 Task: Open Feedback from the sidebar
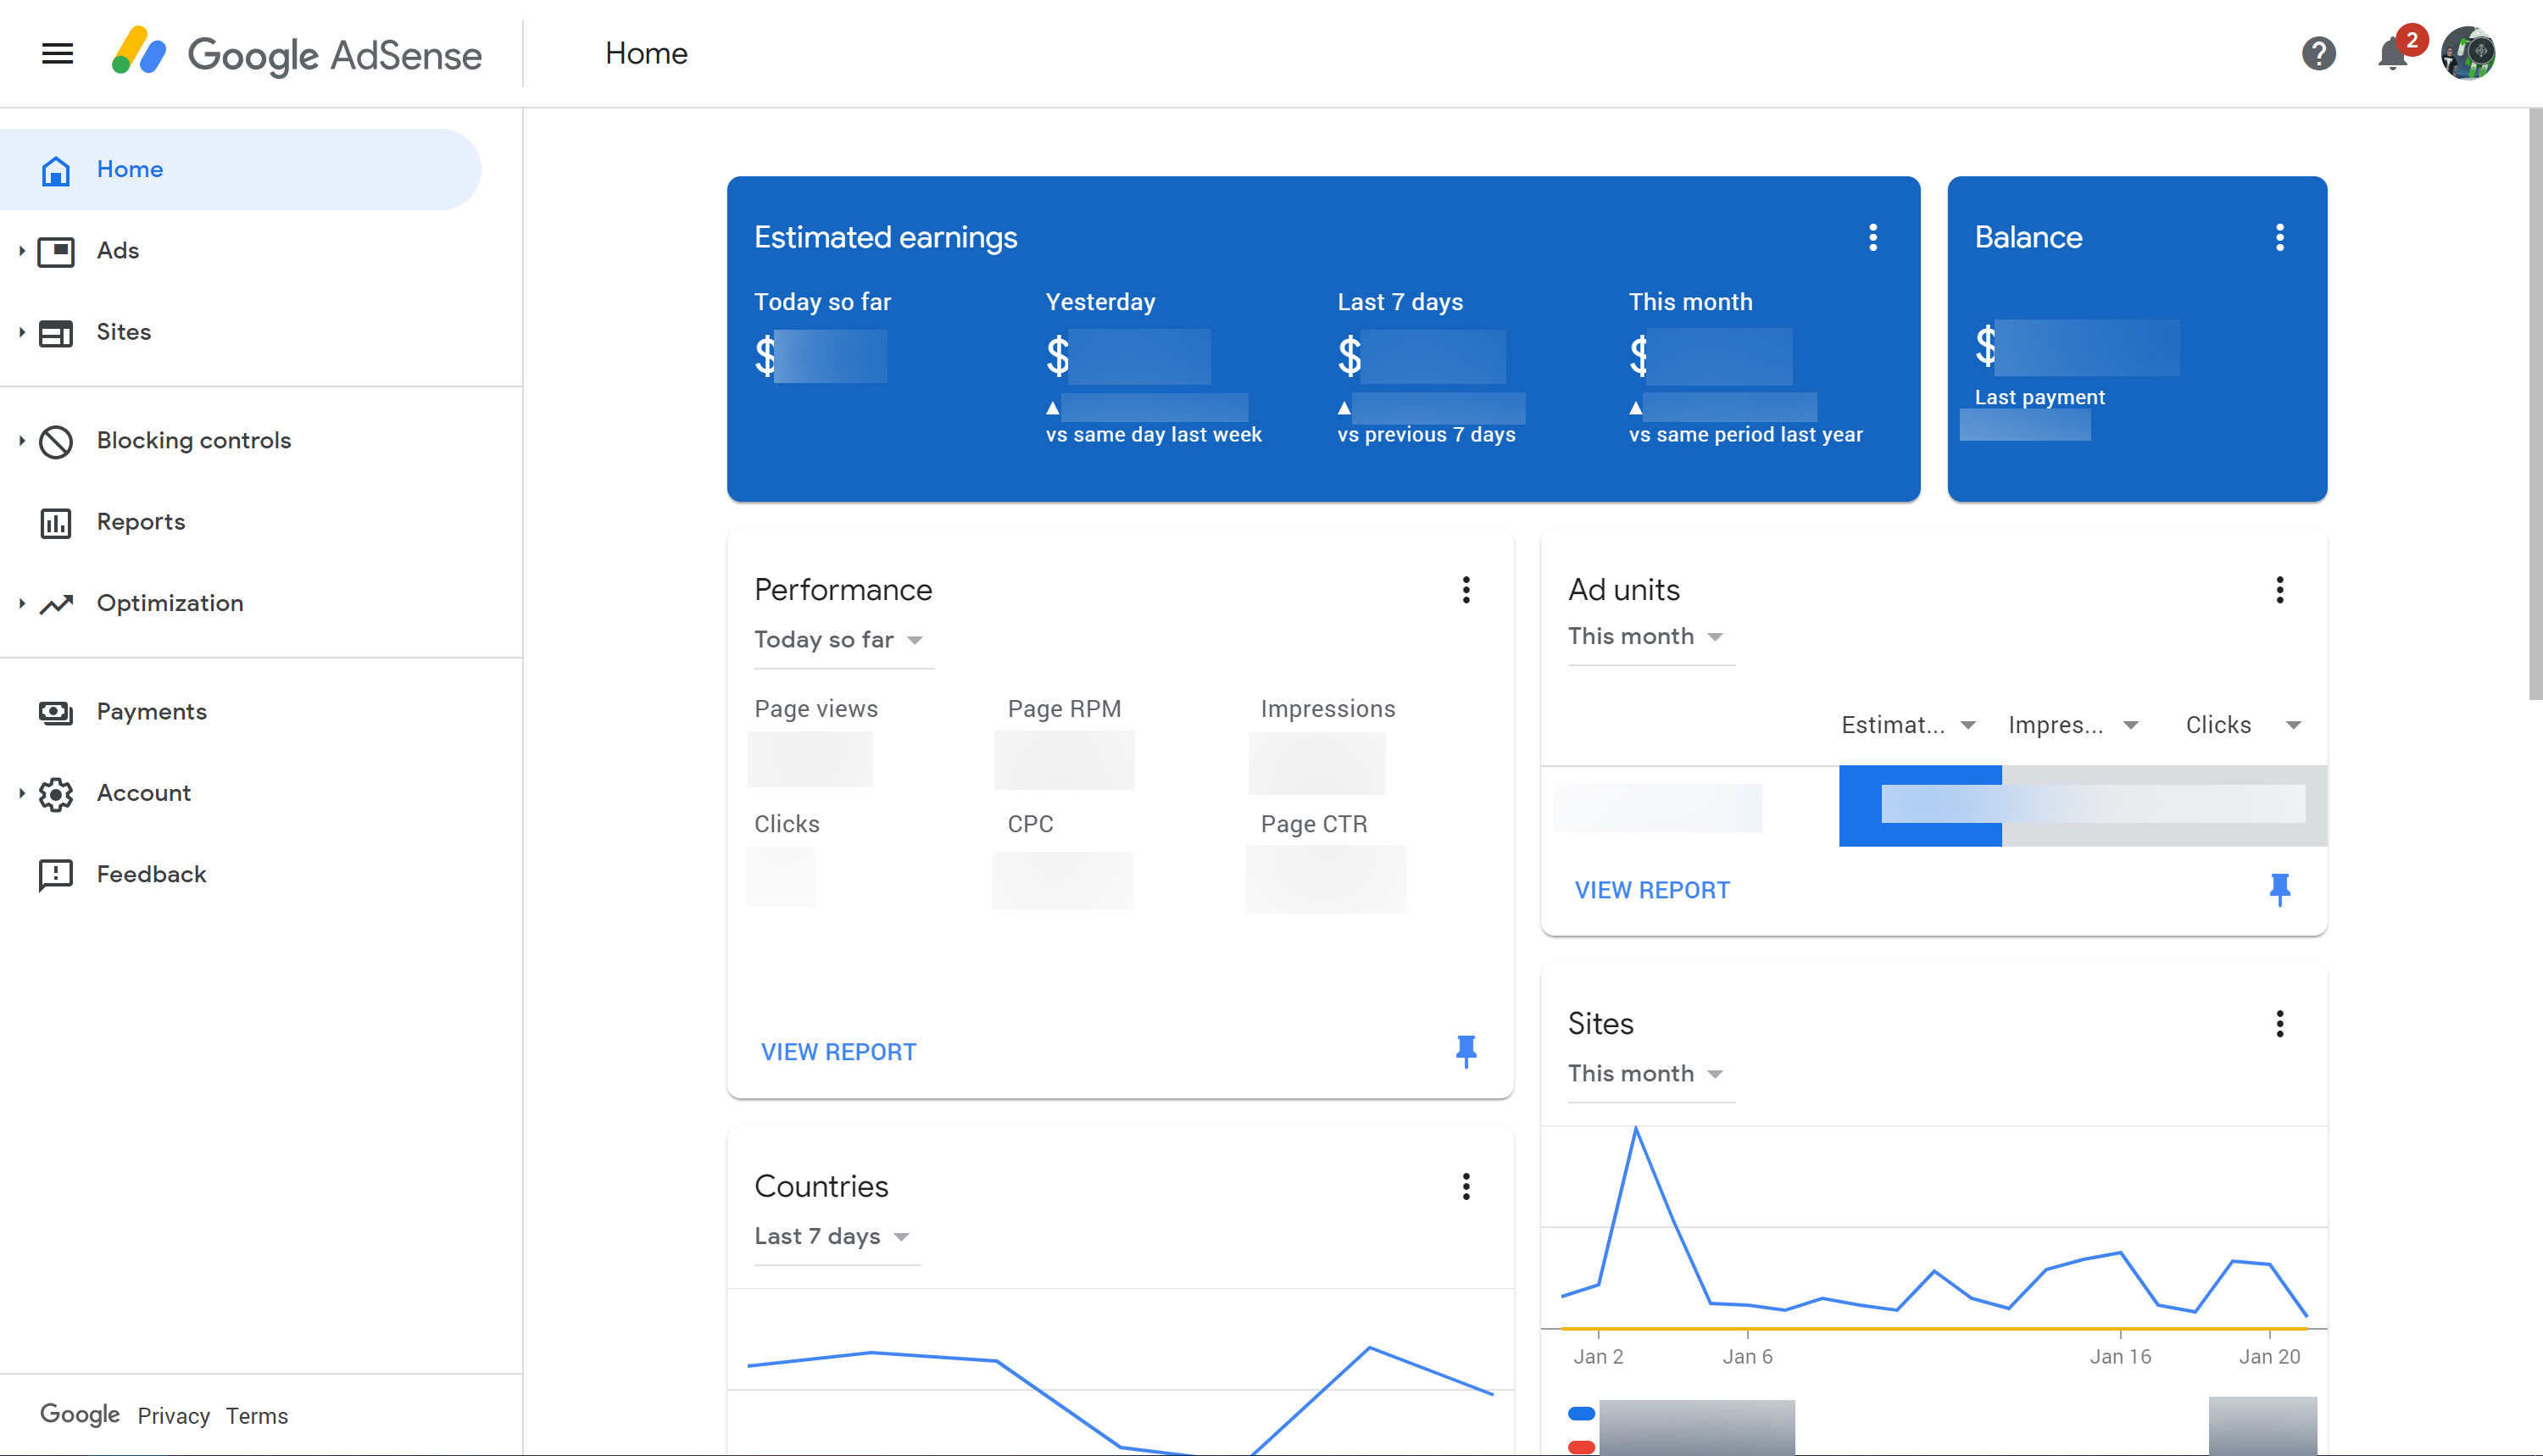click(x=151, y=873)
